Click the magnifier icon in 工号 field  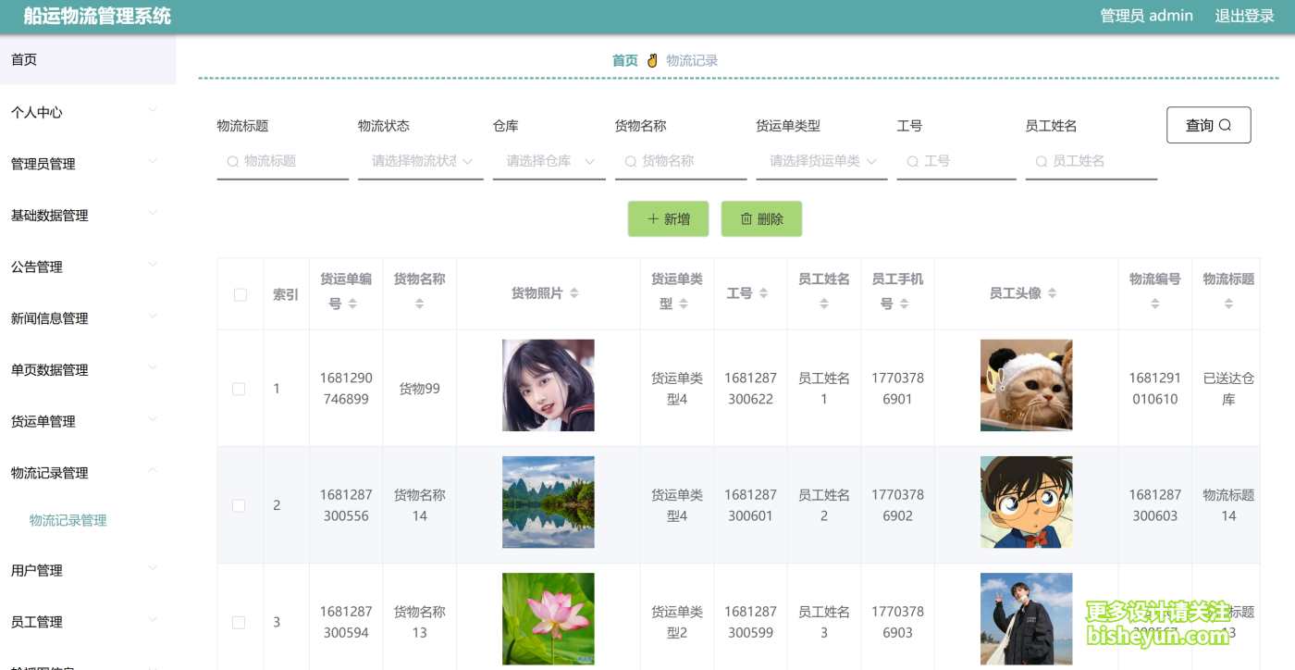(x=913, y=161)
